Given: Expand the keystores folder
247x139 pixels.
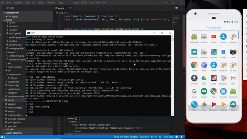Looking at the screenshot, I should pos(14,26).
